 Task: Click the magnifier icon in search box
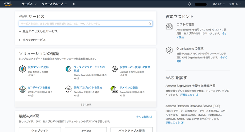point(150,24)
